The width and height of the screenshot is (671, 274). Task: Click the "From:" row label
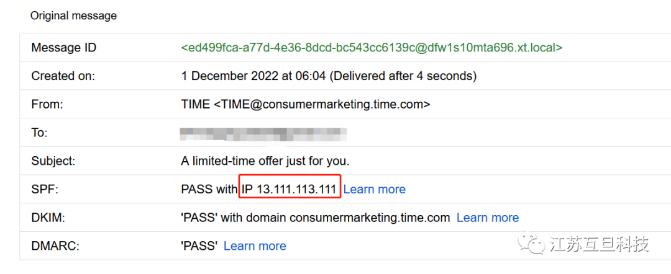[x=46, y=104]
